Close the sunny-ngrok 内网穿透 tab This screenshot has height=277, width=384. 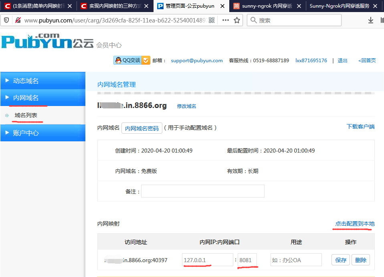[299, 6]
